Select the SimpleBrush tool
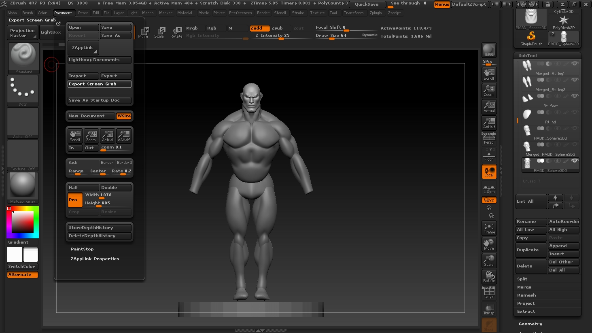 coord(531,39)
